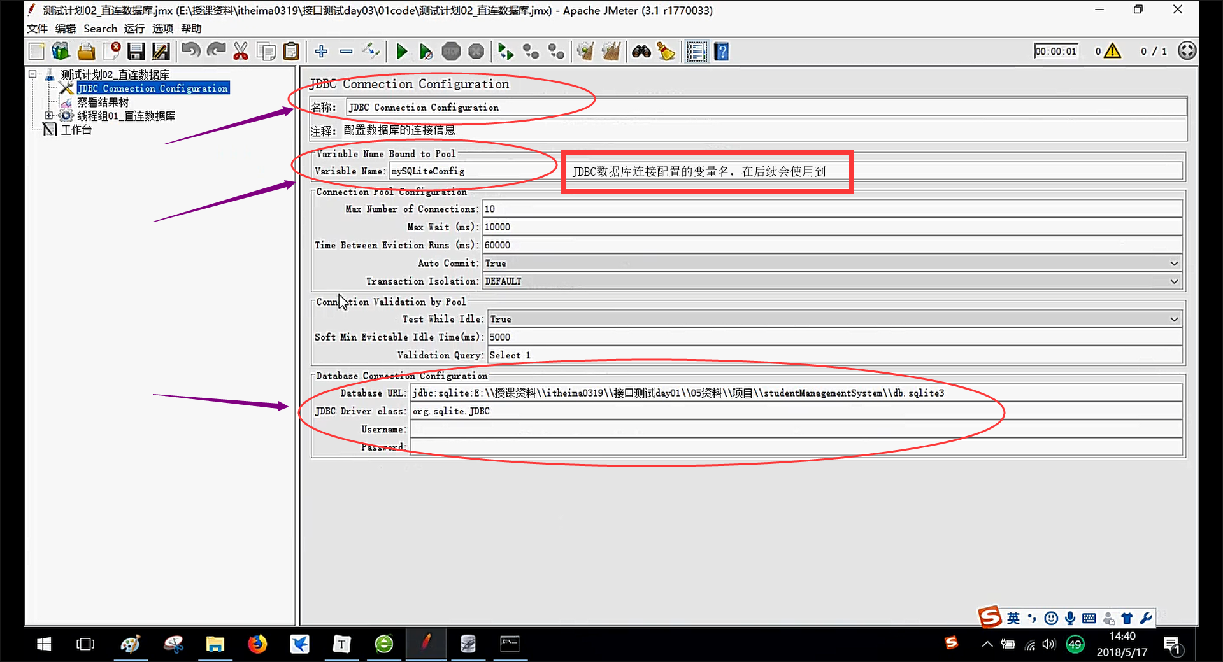The height and width of the screenshot is (662, 1223).
Task: Open the Auto Commit dropdown
Action: [832, 263]
